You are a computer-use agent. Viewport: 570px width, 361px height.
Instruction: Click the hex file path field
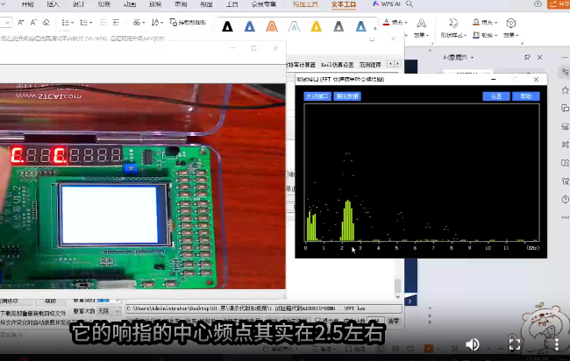[x=246, y=308]
